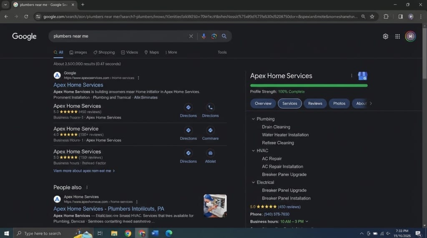This screenshot has width=427, height=238.
Task: Open the More search filters dropdown
Action: [171, 52]
